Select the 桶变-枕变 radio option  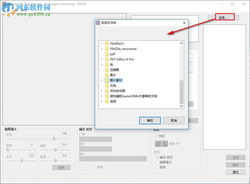point(157,157)
